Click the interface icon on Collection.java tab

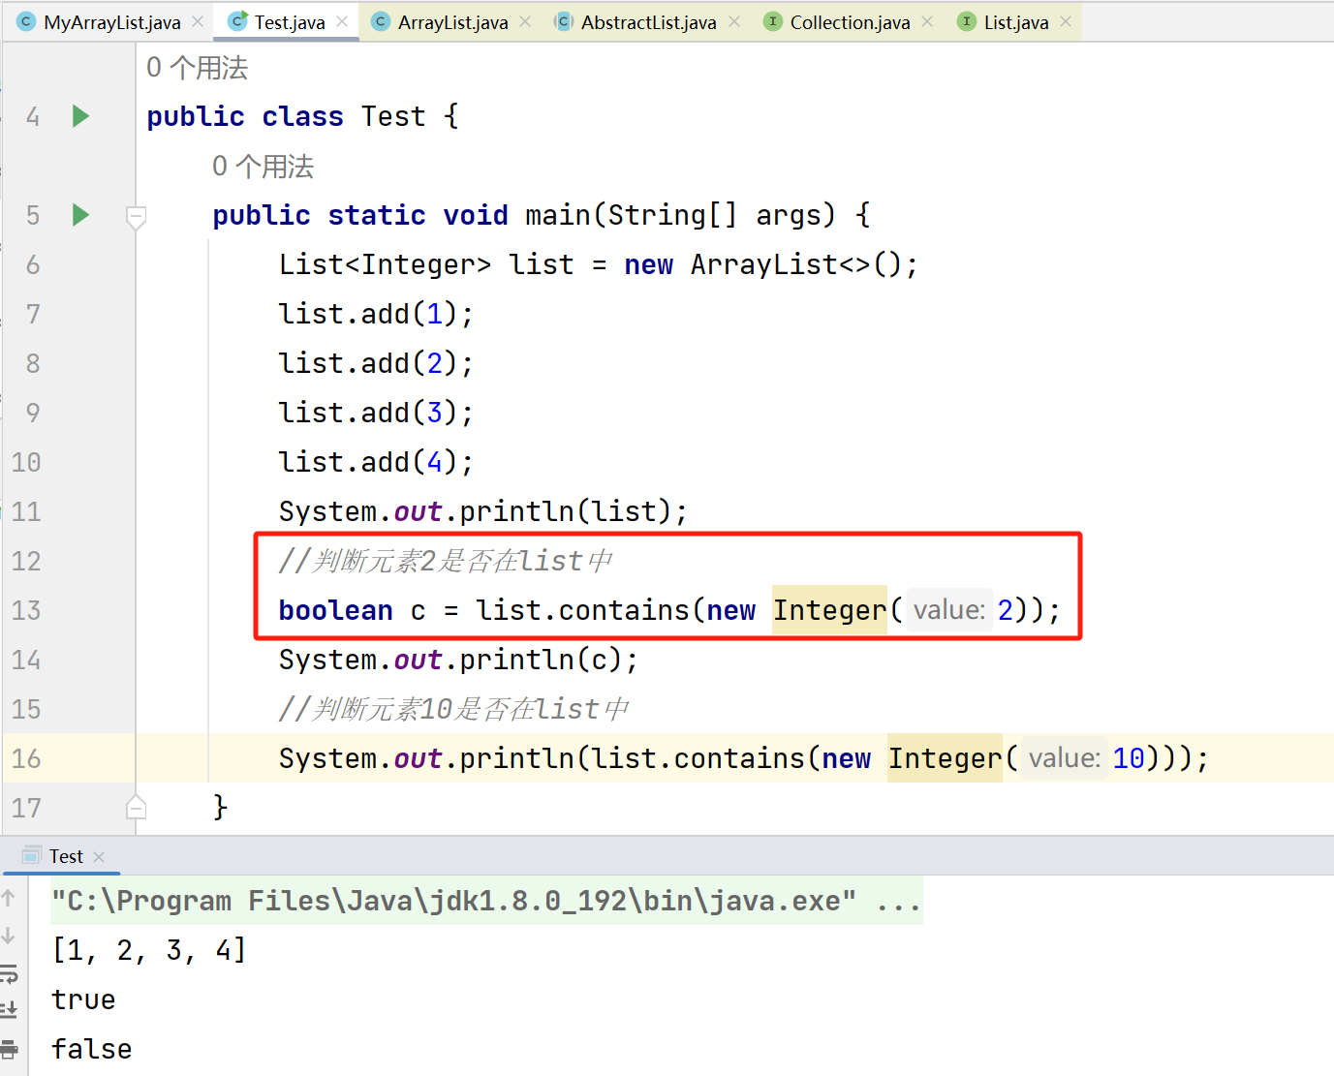tap(773, 21)
